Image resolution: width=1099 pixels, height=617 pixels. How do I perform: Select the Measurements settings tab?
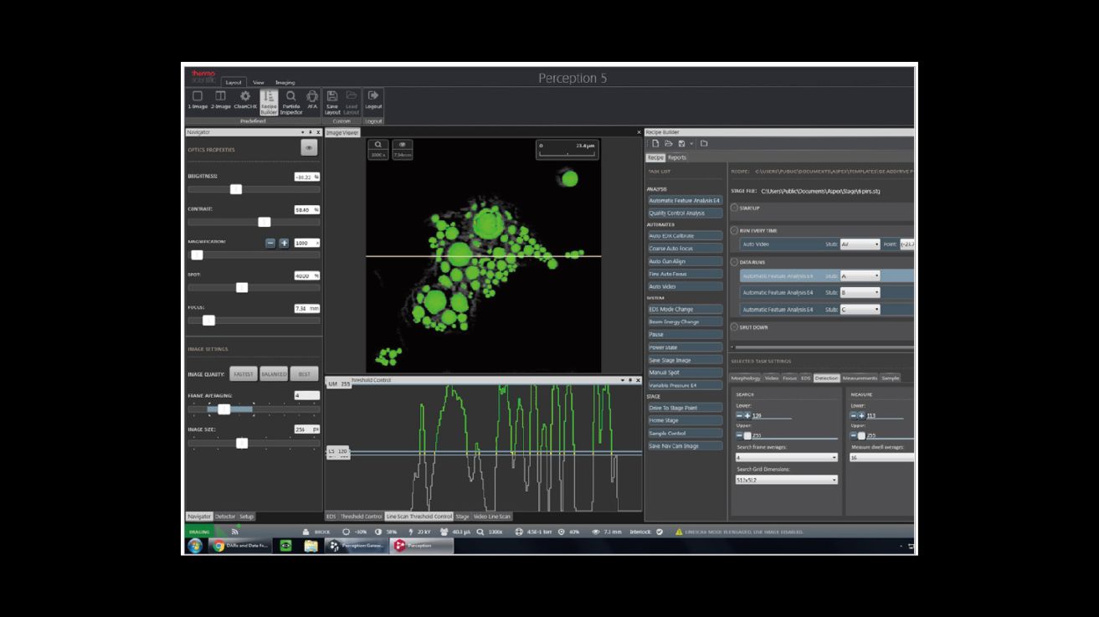click(x=860, y=378)
